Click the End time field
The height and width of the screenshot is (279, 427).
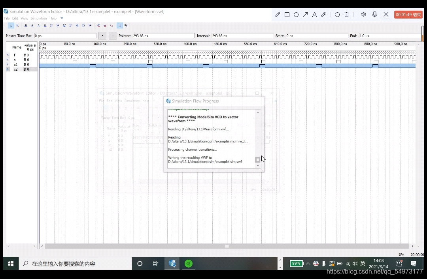(x=390, y=36)
